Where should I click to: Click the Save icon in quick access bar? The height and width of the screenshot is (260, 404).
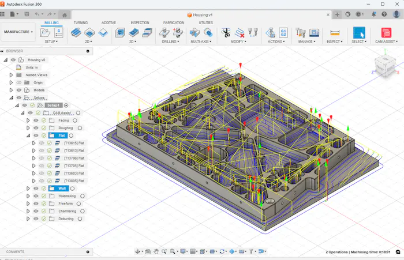[x=27, y=14]
